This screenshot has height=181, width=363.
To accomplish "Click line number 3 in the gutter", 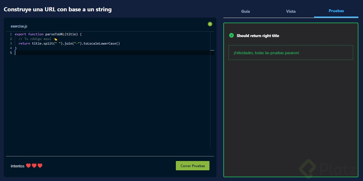I will [11, 43].
